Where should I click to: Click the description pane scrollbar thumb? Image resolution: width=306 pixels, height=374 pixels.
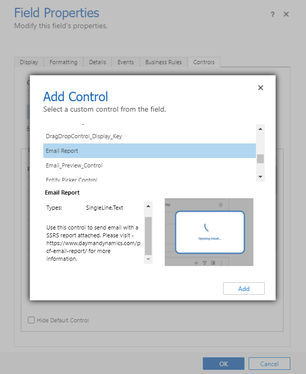[x=148, y=236]
